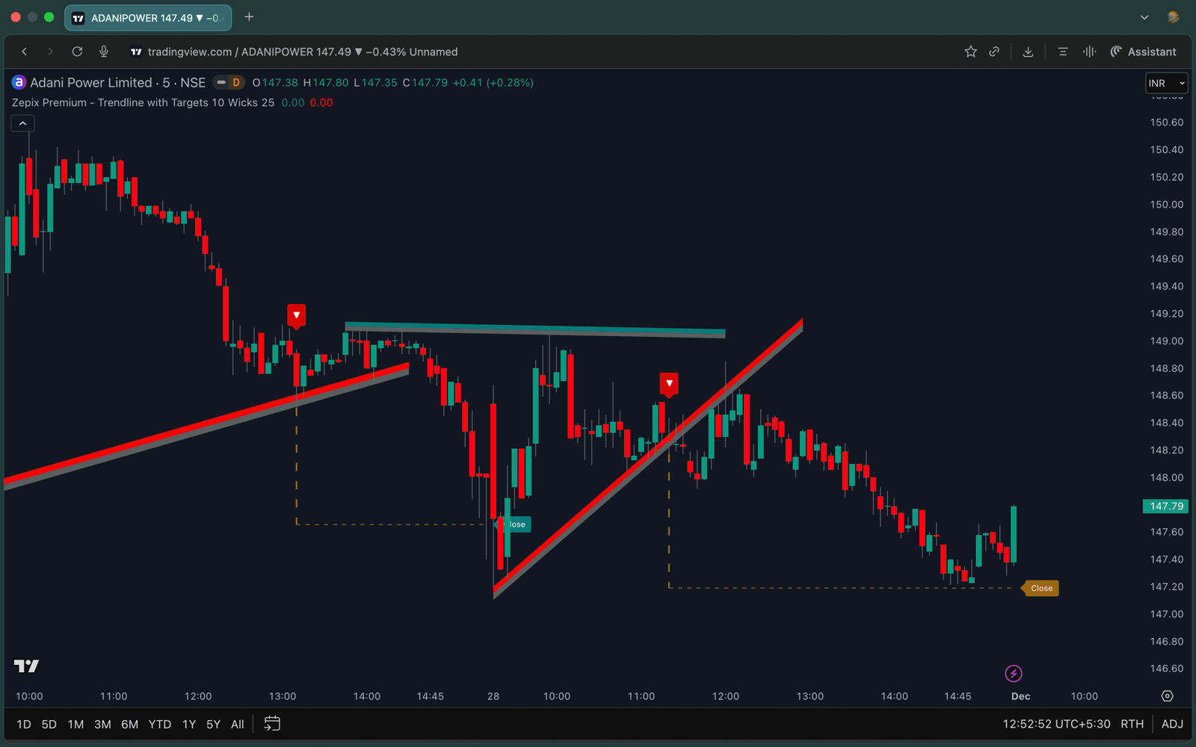Screen dimensions: 1196x747
Task: Click the audio waveform icon in toolbar
Action: coord(1089,52)
